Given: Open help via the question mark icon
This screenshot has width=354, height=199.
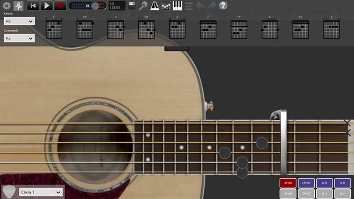Looking at the screenshot, I should 223,6.
